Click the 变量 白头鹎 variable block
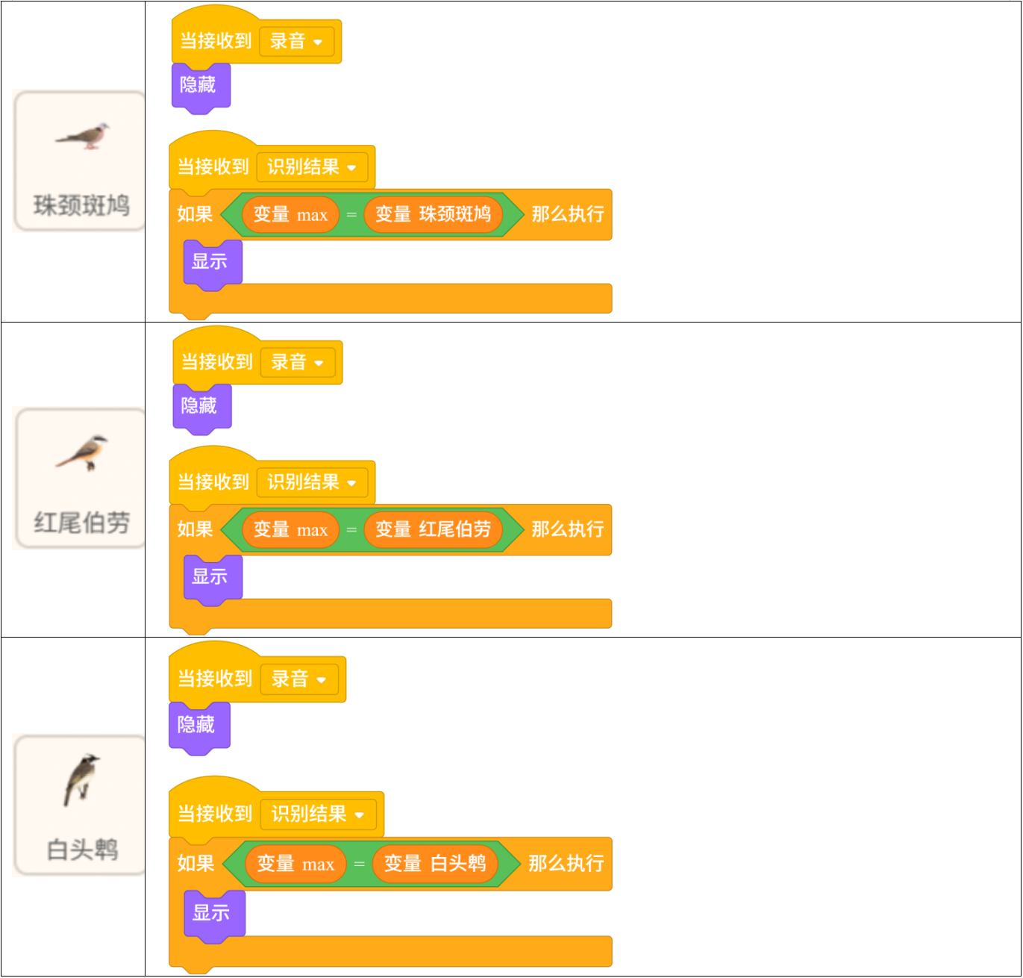This screenshot has width=1023, height=978. pyautogui.click(x=435, y=864)
